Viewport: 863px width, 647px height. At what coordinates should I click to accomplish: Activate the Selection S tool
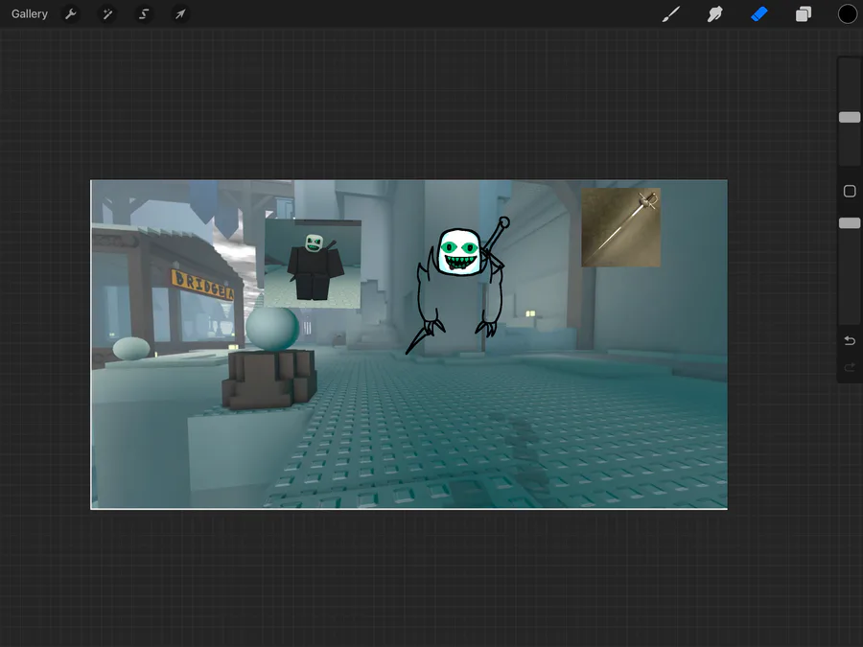point(144,13)
